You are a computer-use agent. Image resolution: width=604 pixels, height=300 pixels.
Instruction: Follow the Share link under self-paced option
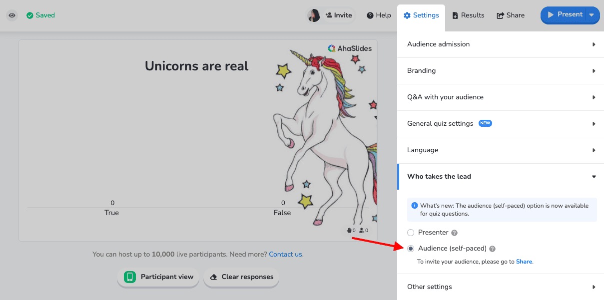[x=524, y=262]
